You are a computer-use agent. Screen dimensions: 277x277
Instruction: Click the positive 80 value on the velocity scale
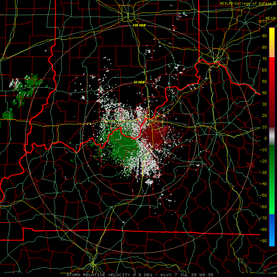click(264, 47)
